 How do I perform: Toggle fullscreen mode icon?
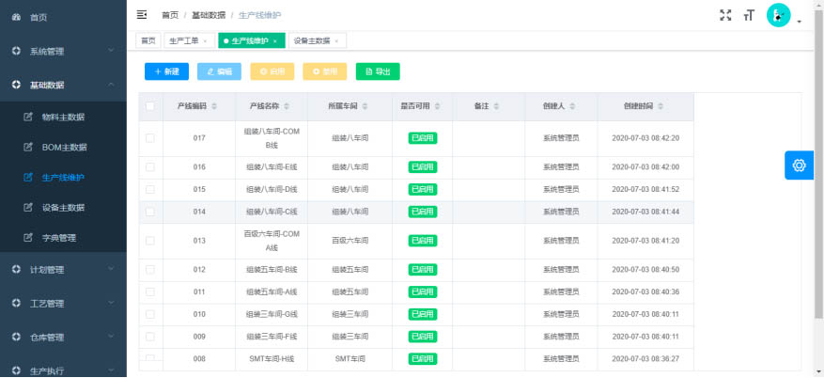724,15
